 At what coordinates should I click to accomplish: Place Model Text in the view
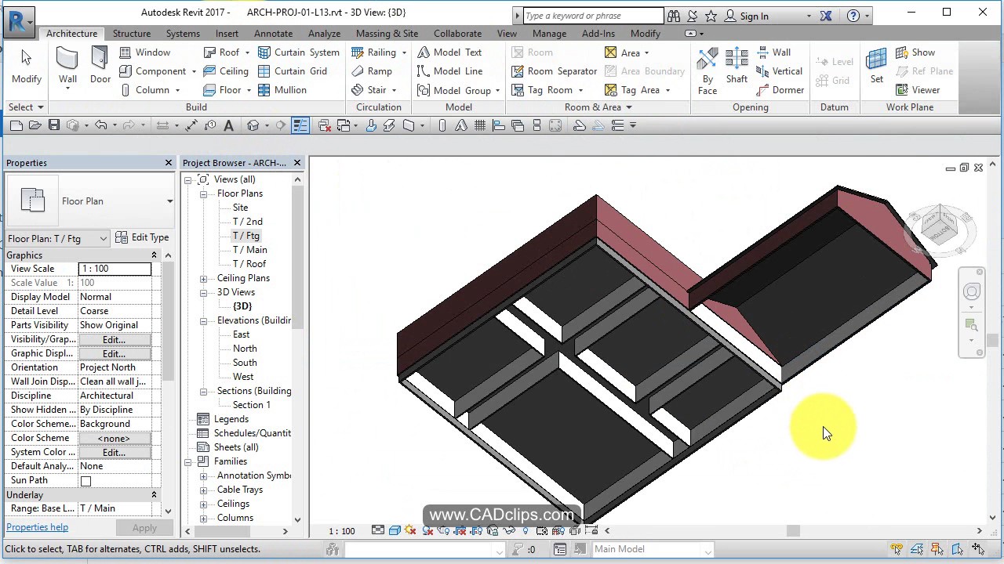coord(453,52)
